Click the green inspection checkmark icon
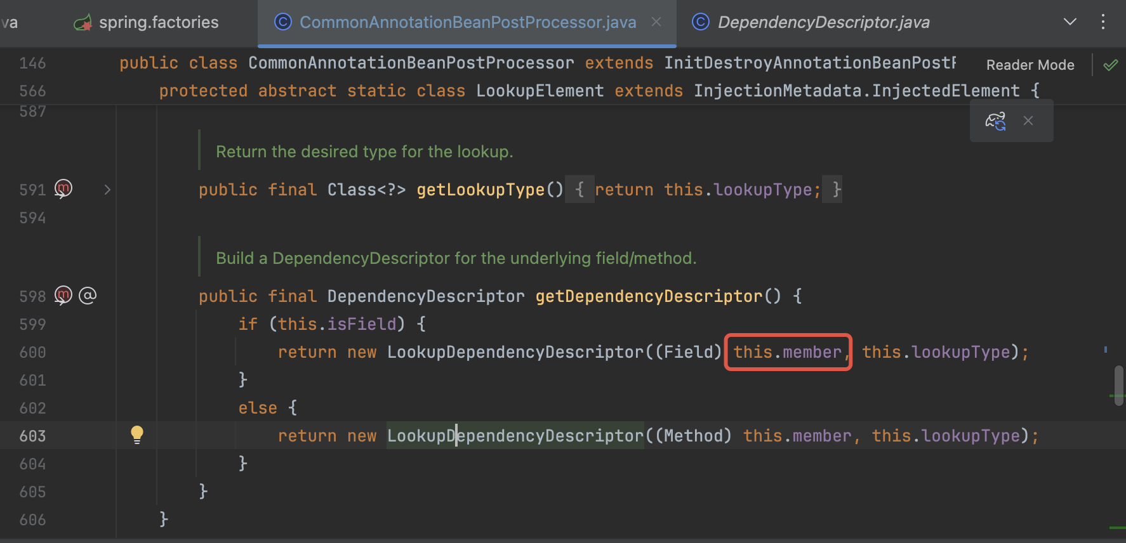Screen dimensions: 1126x543 pyautogui.click(x=1111, y=65)
